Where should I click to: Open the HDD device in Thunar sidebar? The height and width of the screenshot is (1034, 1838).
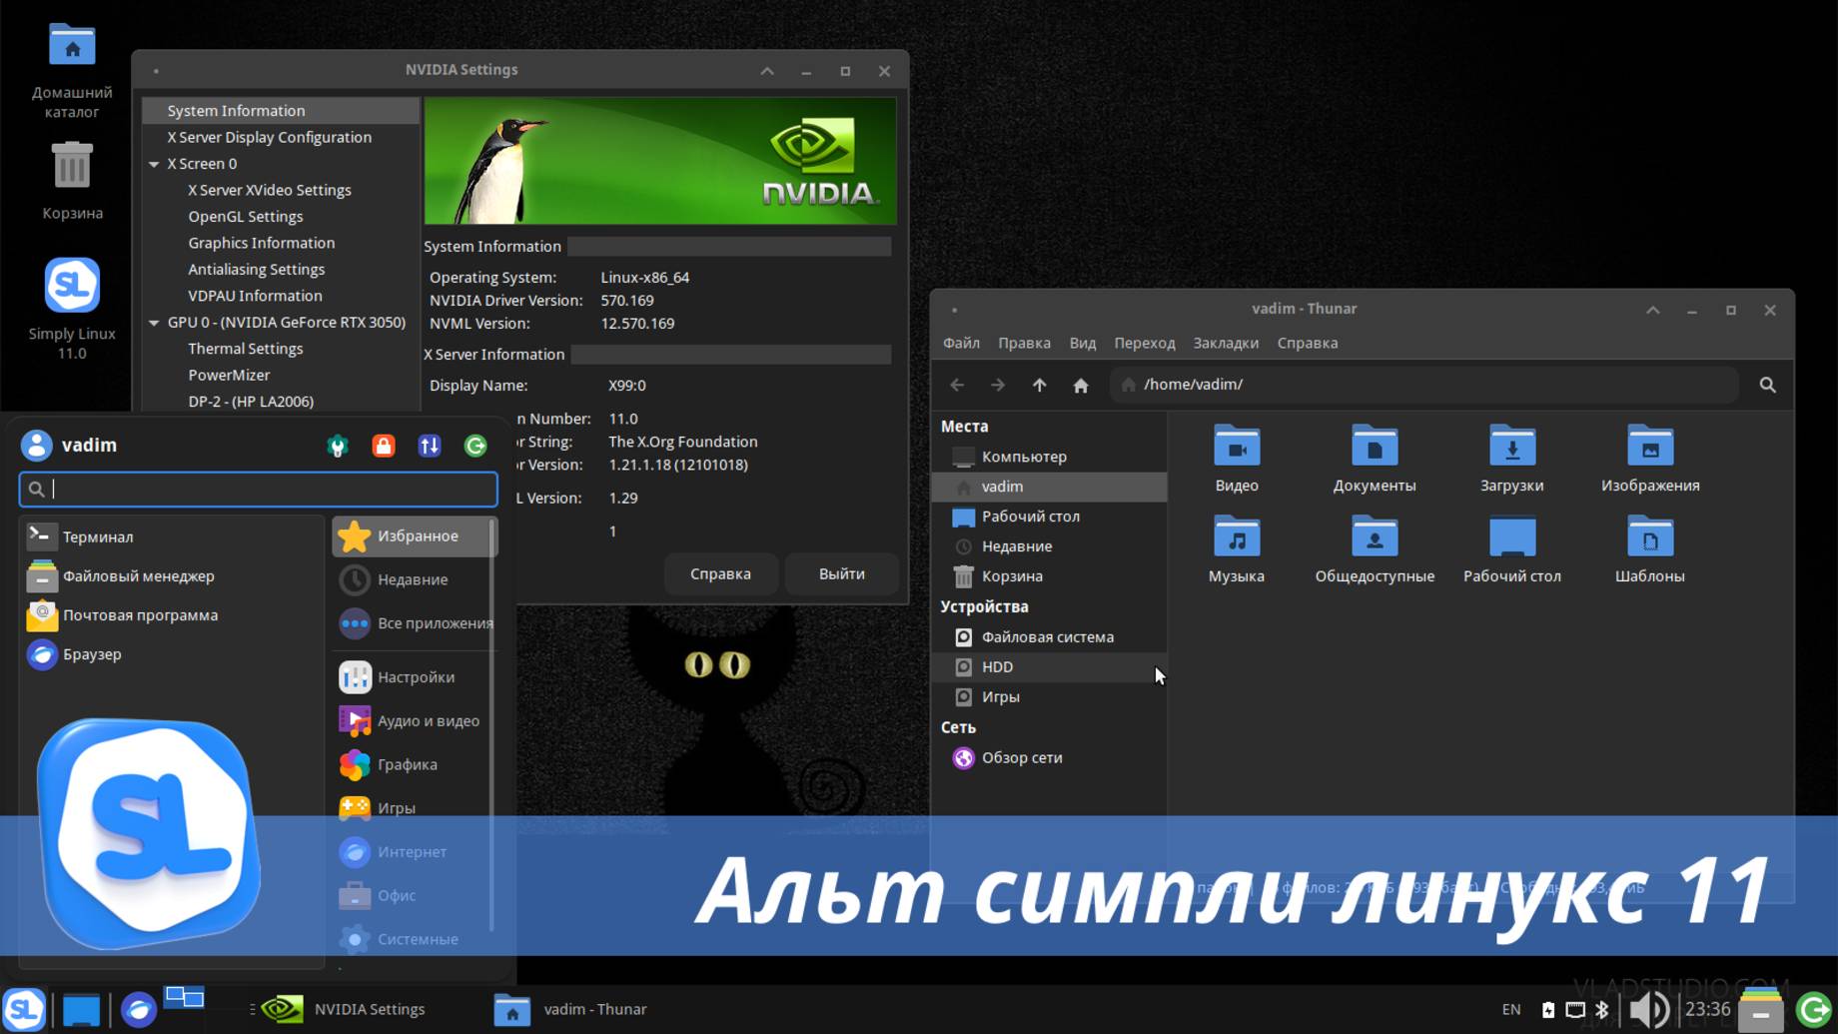997,666
